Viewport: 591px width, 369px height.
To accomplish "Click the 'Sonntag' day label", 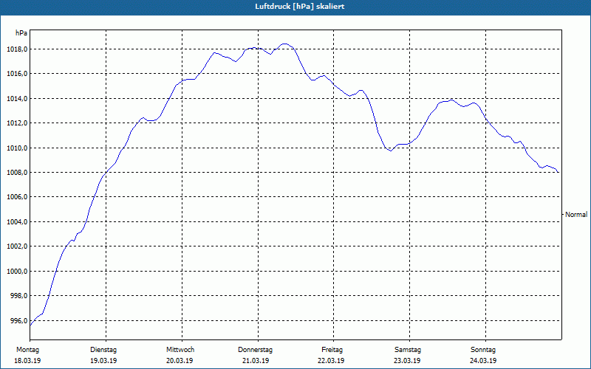I will [x=483, y=350].
